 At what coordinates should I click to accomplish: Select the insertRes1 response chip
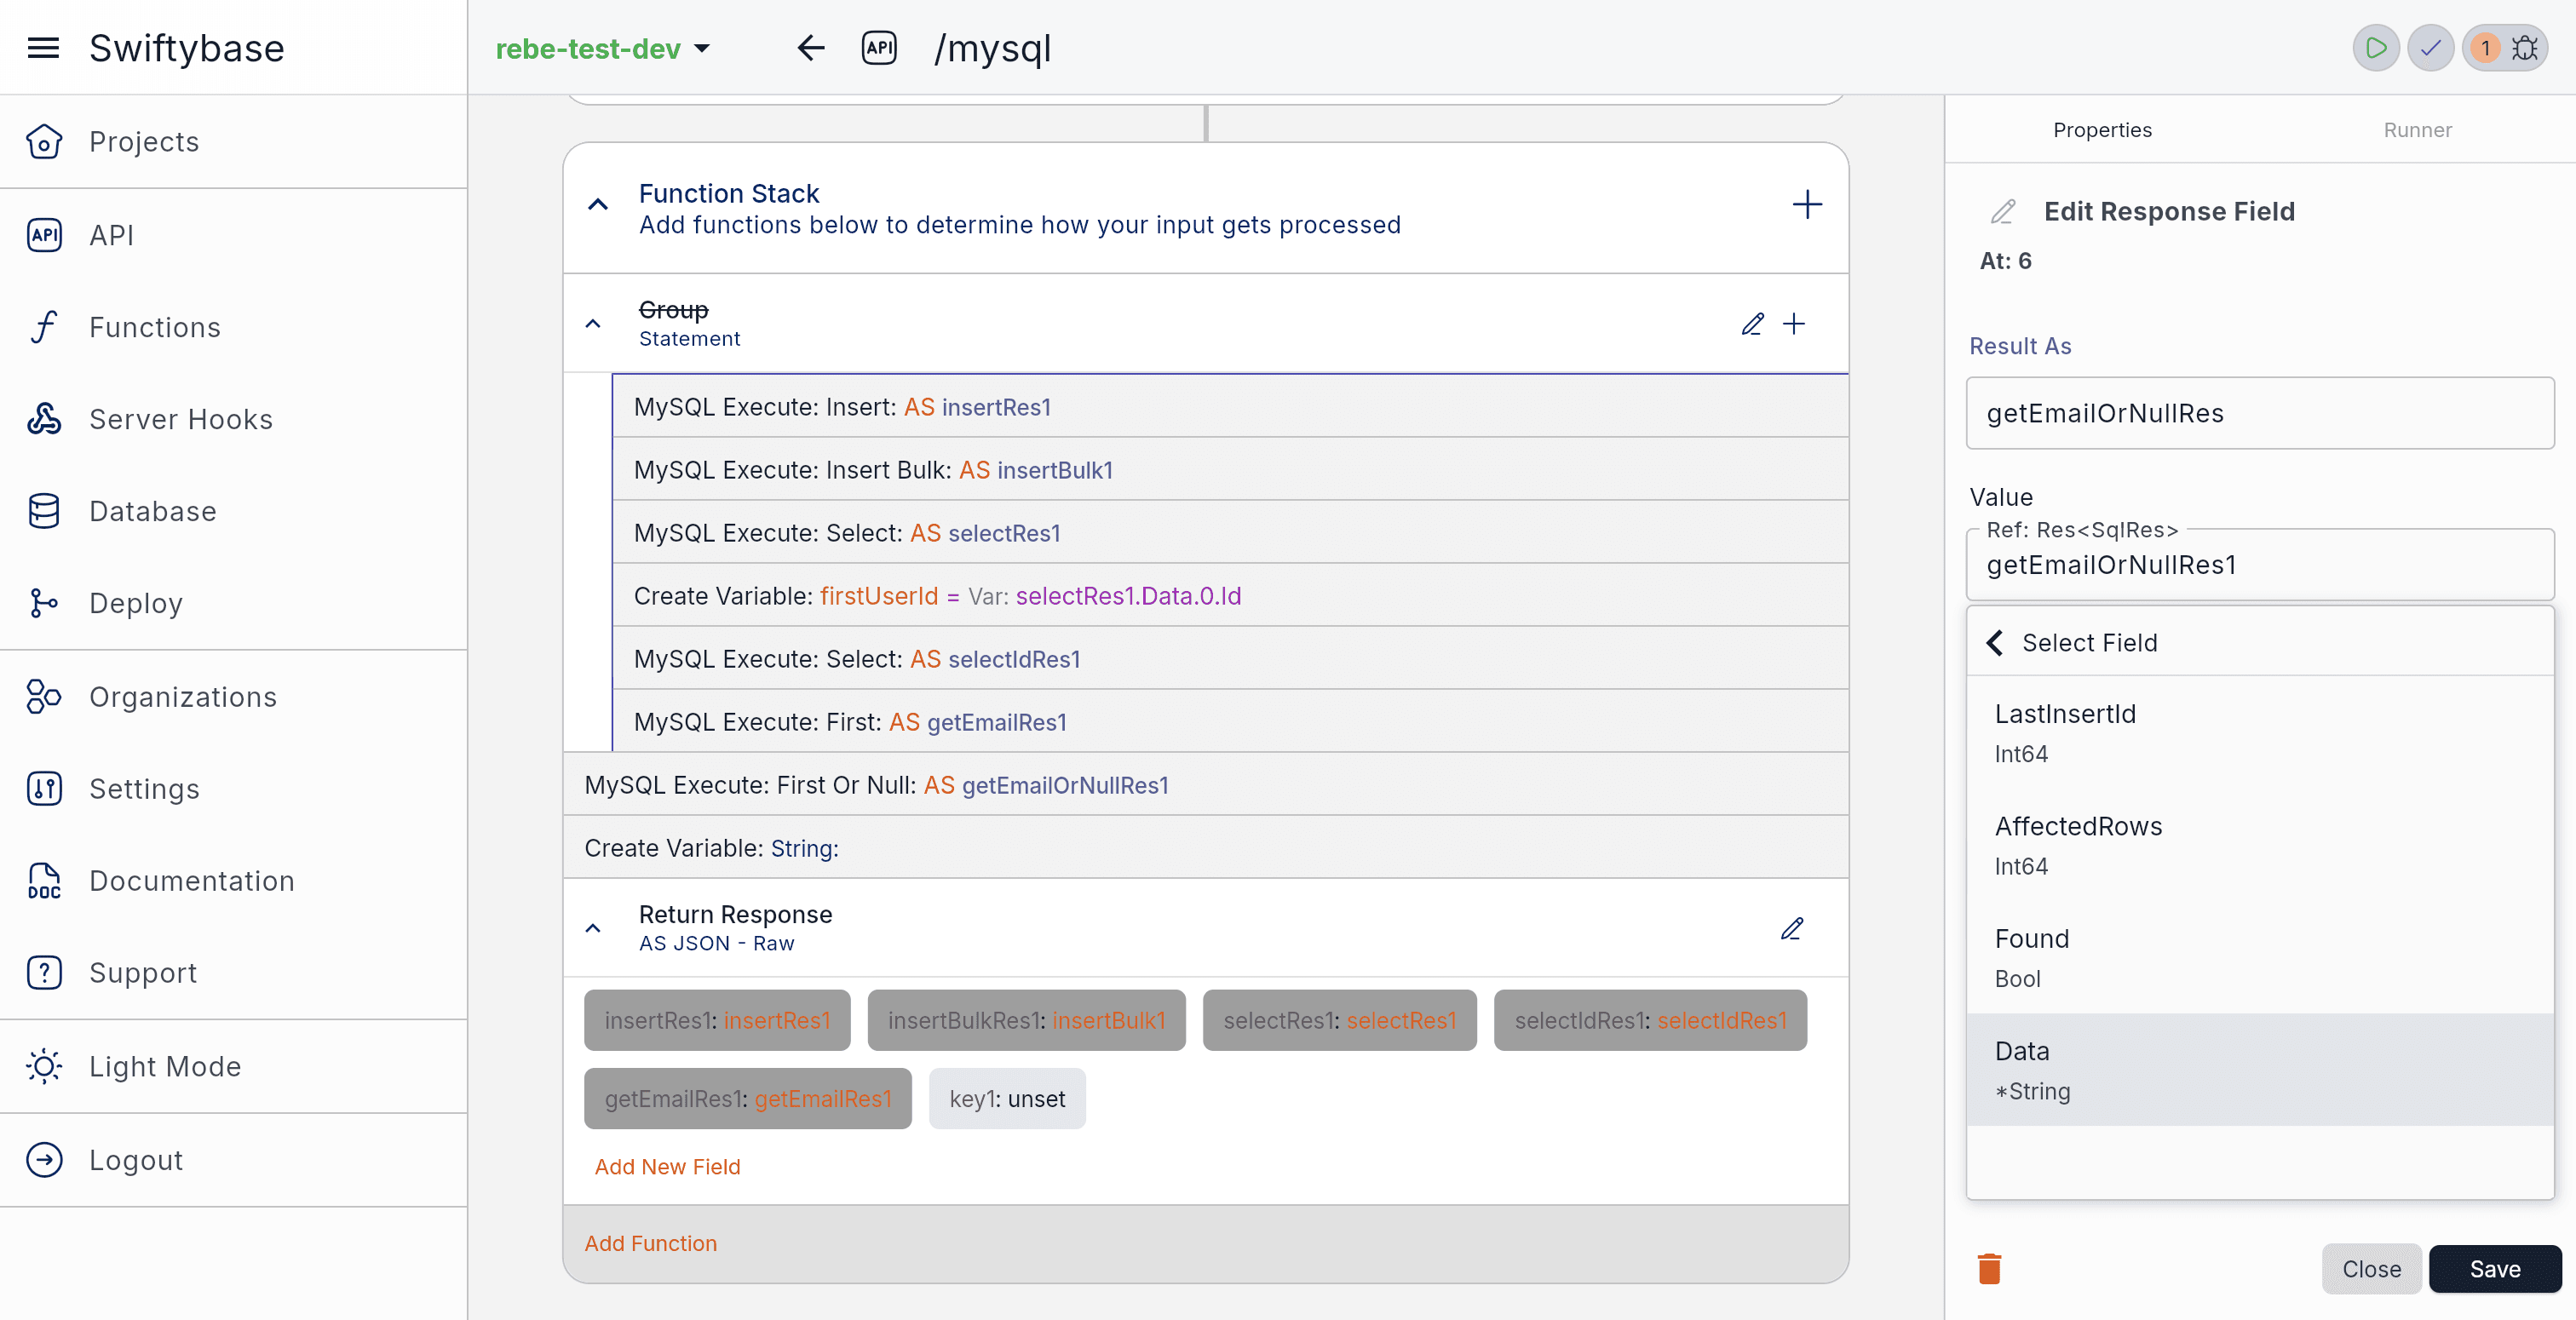pyautogui.click(x=717, y=1020)
